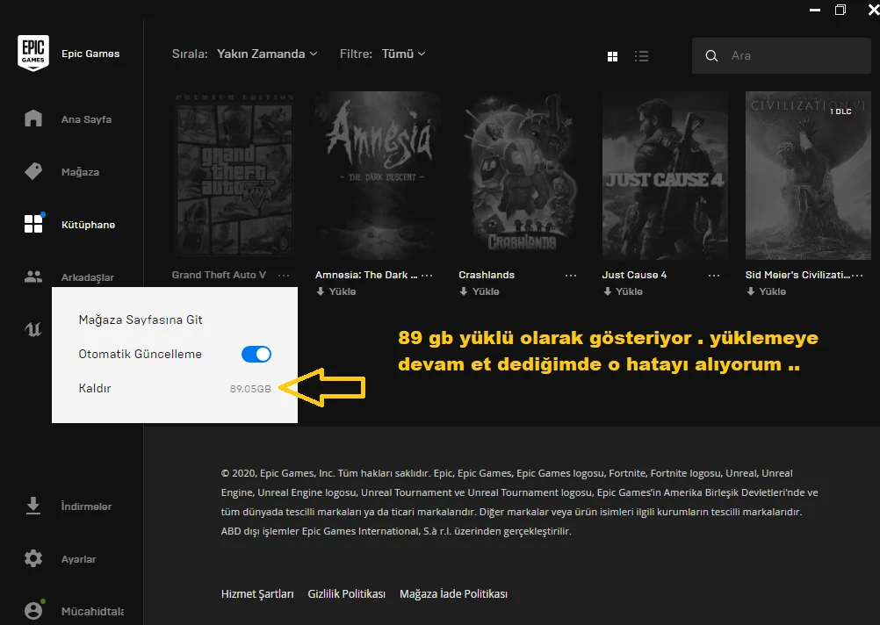The height and width of the screenshot is (625, 880).
Task: Click the Mücahidtalı username text
Action: [x=92, y=611]
